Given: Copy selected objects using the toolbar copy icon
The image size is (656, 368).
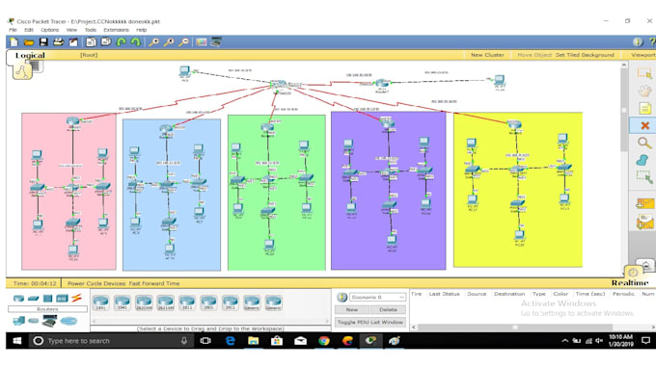Looking at the screenshot, I should point(91,42).
